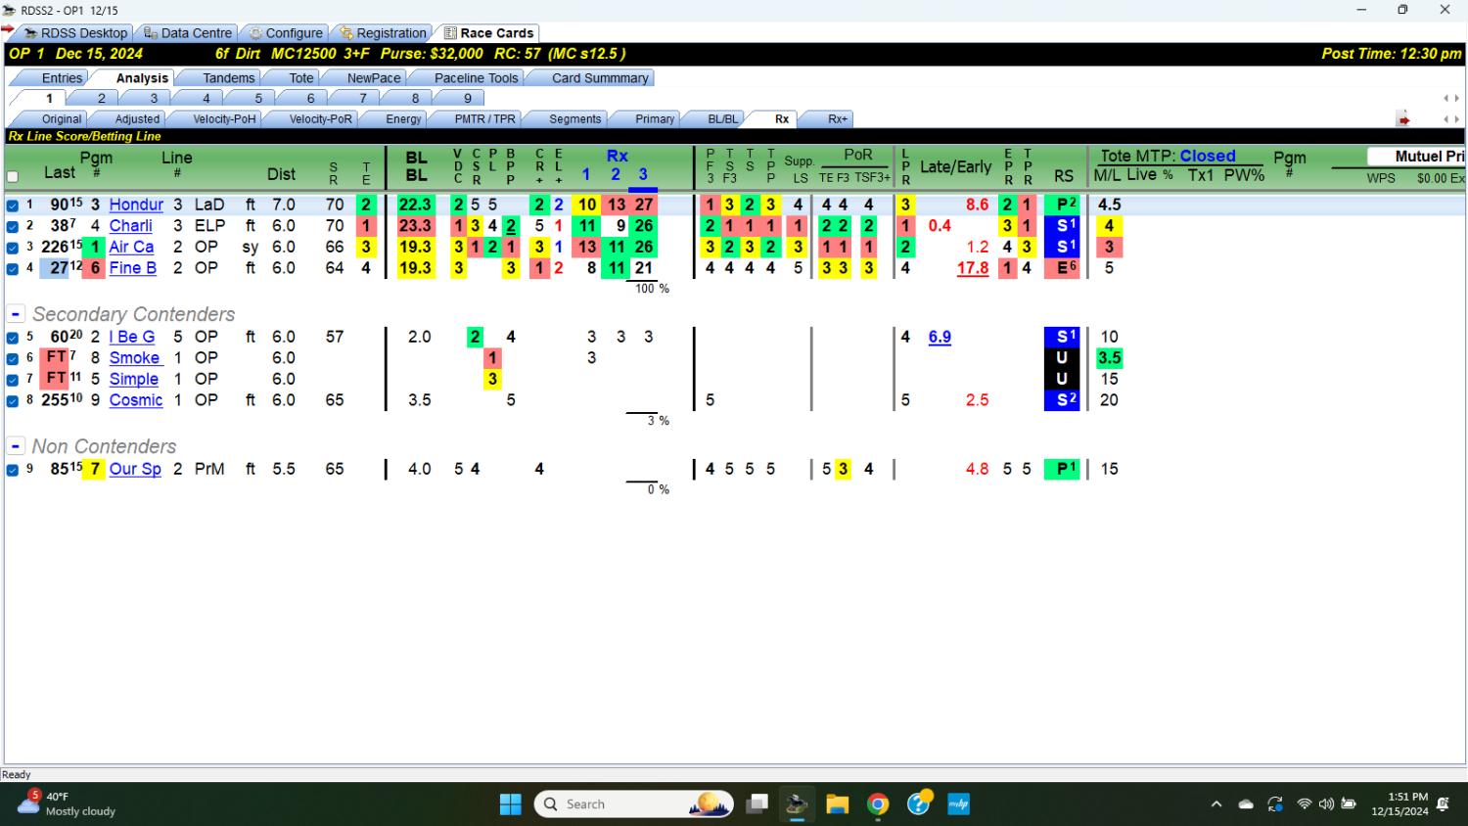Click the red E6 running style cell
Viewport: 1468px width, 826px height.
coord(1062,268)
